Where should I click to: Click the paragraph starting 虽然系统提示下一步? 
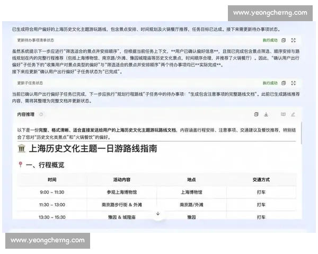156,58
